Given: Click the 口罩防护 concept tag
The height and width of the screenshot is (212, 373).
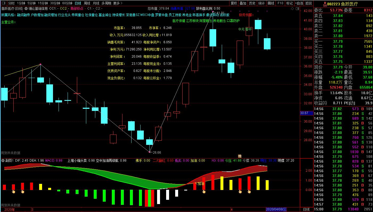Looking at the screenshot, I should (233, 21).
